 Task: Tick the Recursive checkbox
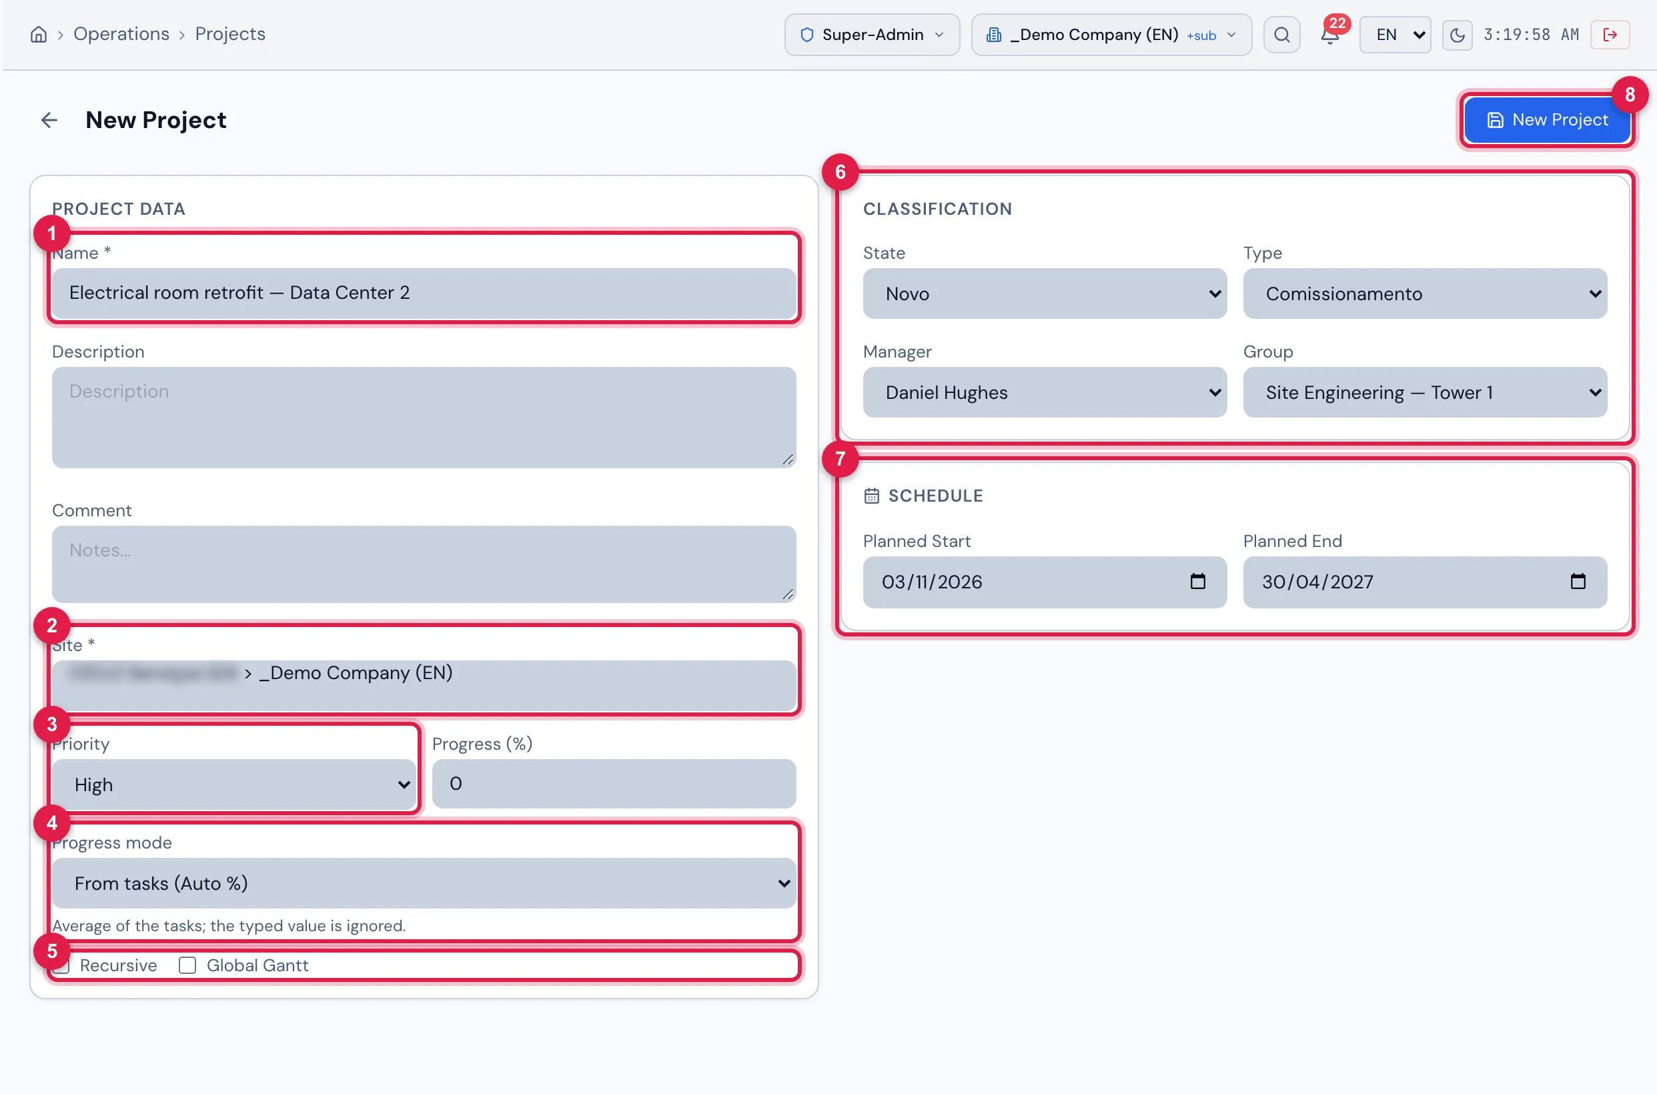pos(61,965)
